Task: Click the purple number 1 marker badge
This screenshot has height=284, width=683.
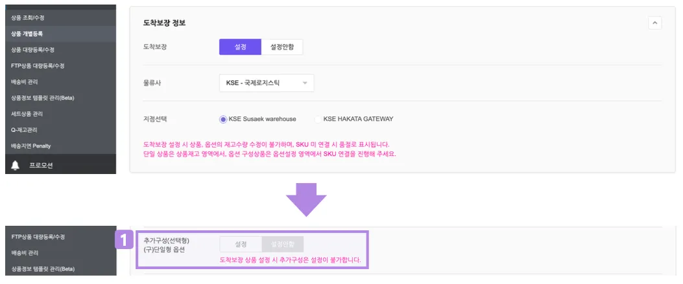Action: pyautogui.click(x=124, y=240)
